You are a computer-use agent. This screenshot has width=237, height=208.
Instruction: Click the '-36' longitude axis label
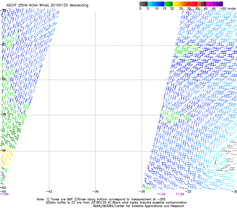tap(142, 192)
